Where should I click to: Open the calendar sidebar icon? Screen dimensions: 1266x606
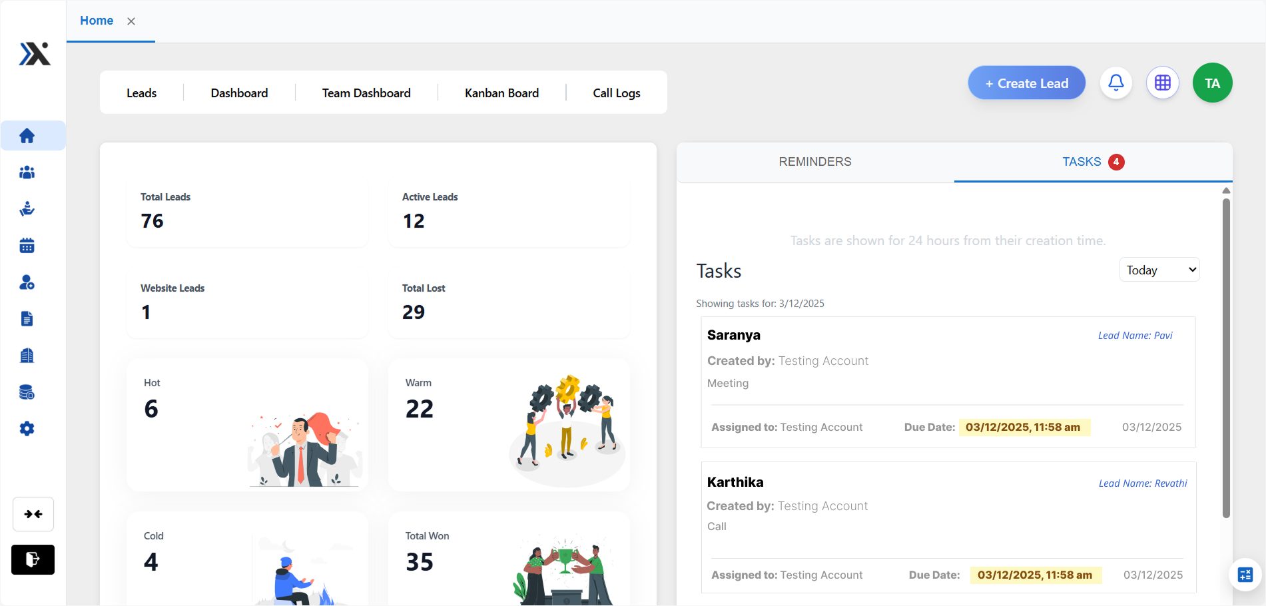pyautogui.click(x=27, y=246)
